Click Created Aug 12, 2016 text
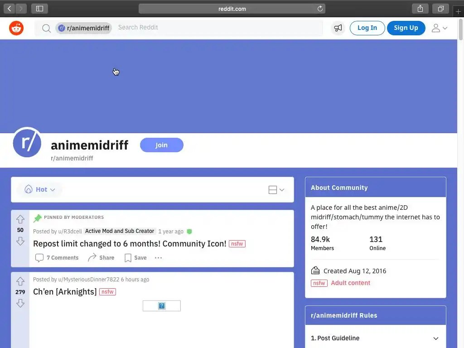Image resolution: width=464 pixels, height=348 pixels. (x=354, y=271)
